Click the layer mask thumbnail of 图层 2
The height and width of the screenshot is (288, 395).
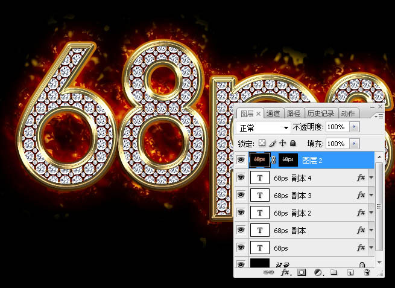point(288,160)
